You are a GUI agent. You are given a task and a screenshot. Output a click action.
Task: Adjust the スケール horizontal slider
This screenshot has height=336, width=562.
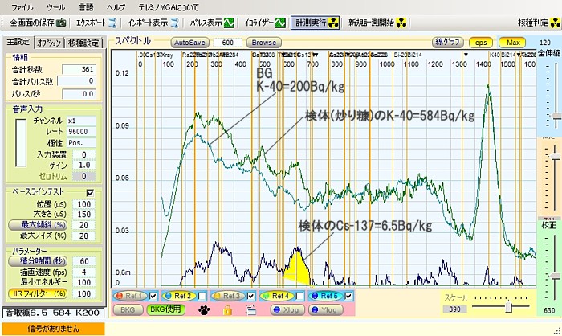(x=509, y=306)
